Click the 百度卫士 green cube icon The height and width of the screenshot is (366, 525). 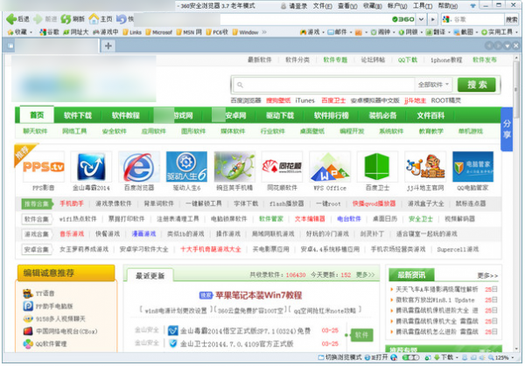coord(377,167)
